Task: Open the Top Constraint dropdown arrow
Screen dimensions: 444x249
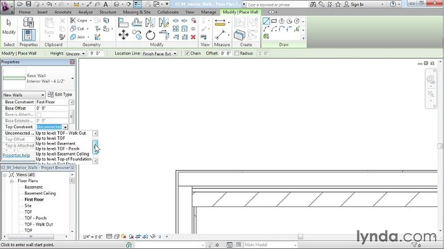Action: (65, 127)
